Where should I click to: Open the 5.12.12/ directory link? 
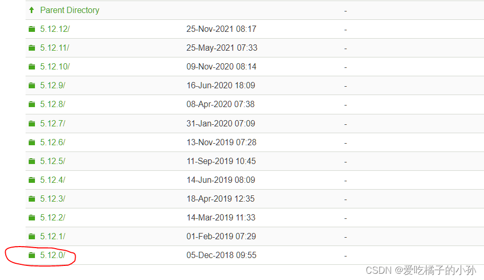pos(55,29)
